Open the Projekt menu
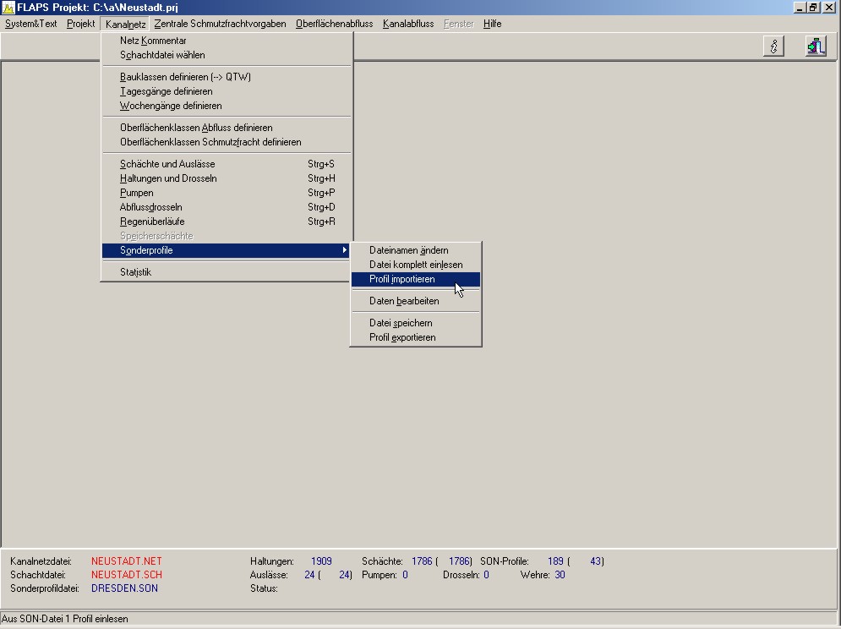Screen dimensions: 841x629 coord(81,24)
